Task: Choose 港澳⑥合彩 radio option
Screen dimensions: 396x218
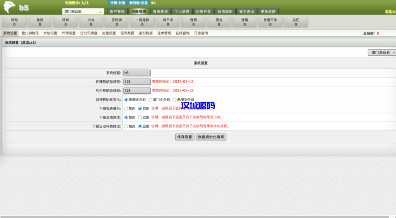Action: (174, 100)
